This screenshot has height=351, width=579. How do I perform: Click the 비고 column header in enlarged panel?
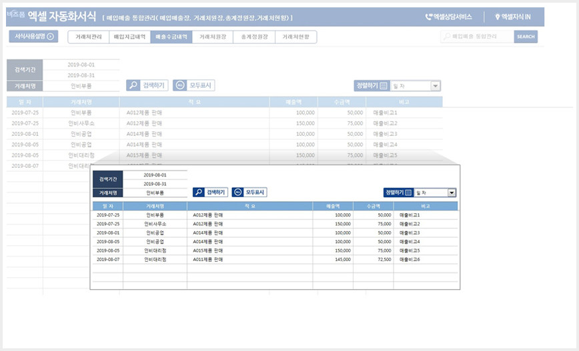426,206
